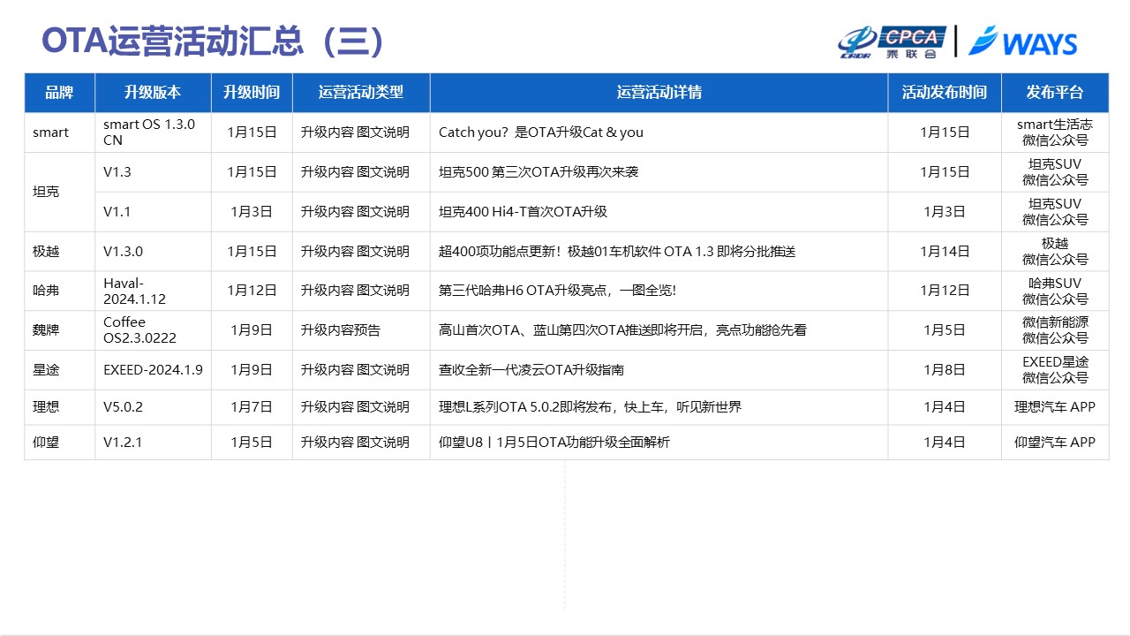Select the slide title OTA运营活动汇总（三）
Image resolution: width=1130 pixels, height=636 pixels.
pos(213,42)
